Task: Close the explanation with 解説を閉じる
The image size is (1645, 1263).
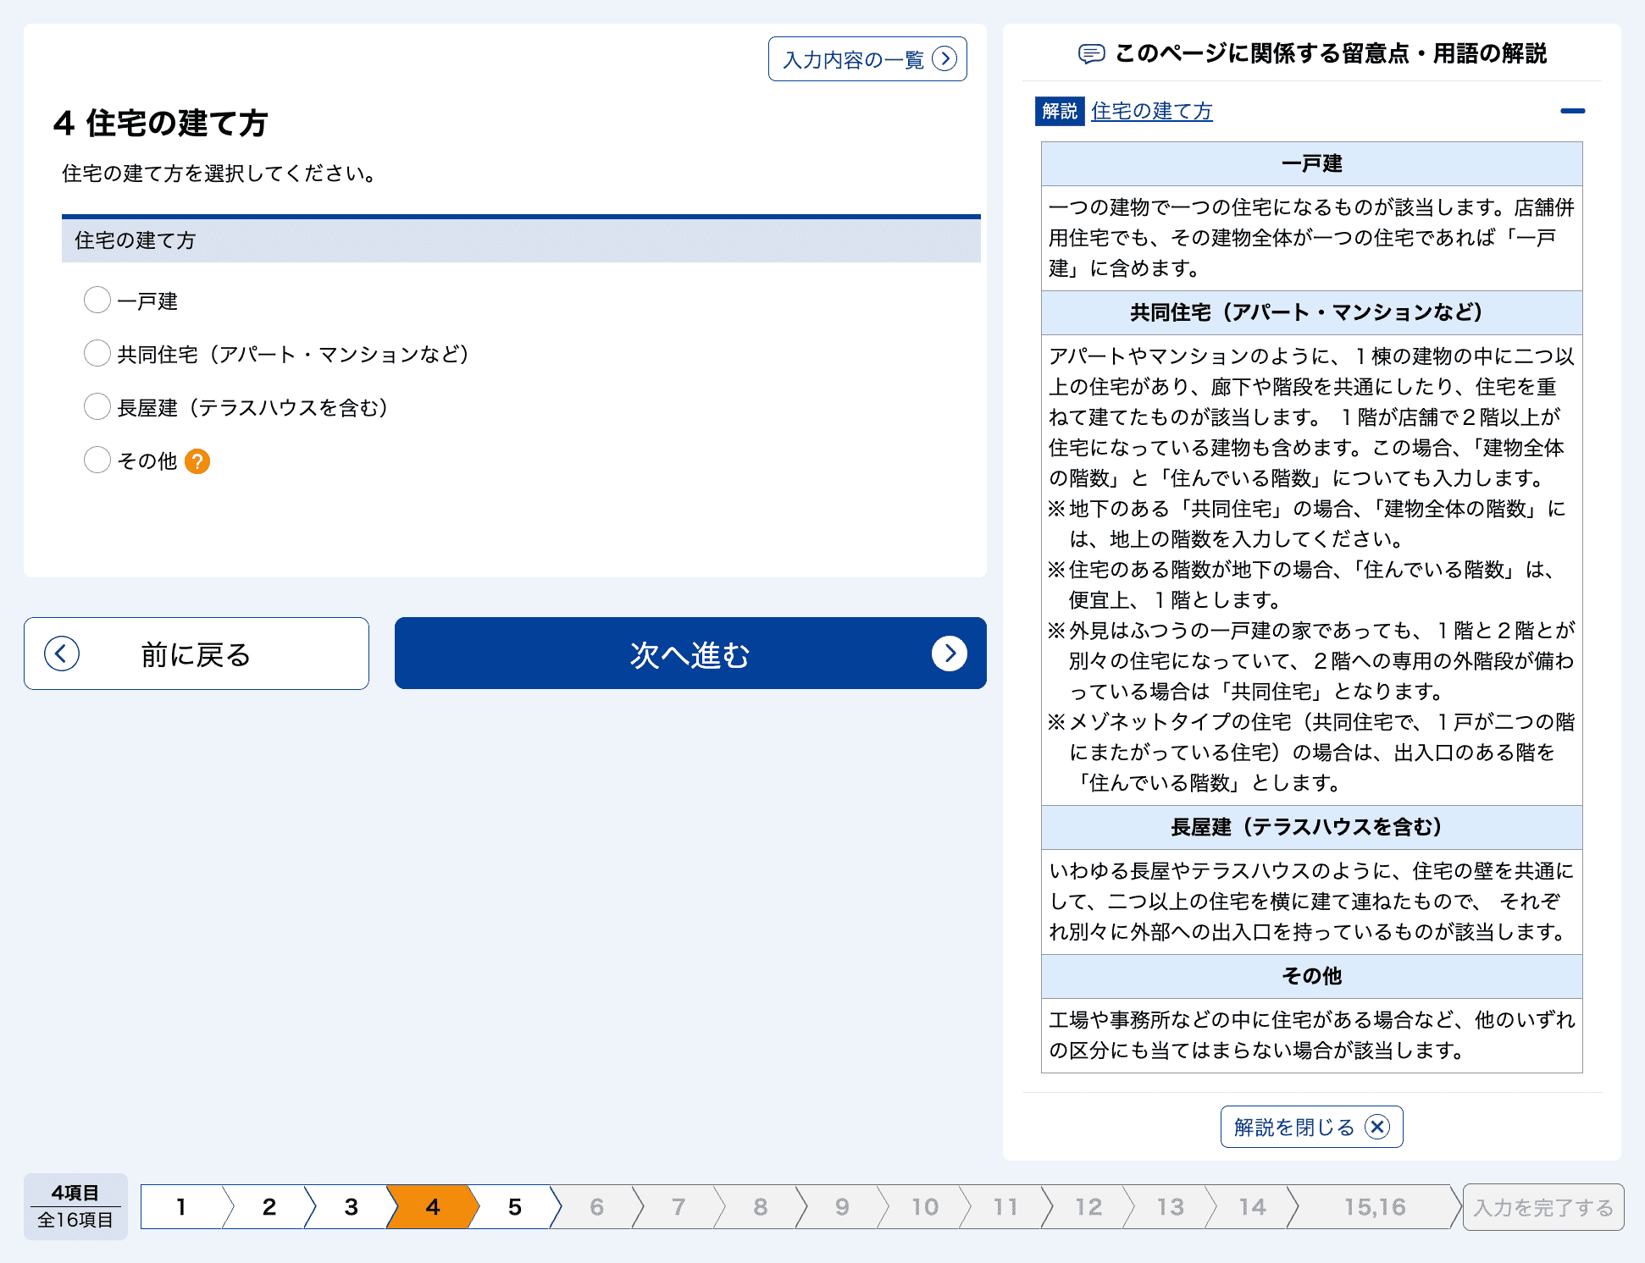Action: tap(1311, 1127)
